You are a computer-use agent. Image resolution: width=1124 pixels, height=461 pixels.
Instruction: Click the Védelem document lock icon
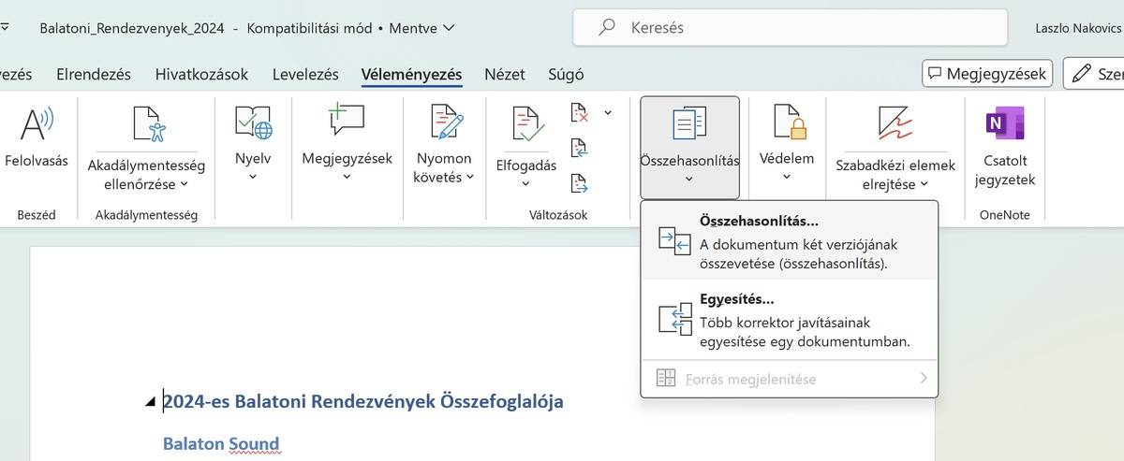coord(790,122)
